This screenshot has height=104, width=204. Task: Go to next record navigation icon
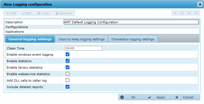[x=189, y=13]
